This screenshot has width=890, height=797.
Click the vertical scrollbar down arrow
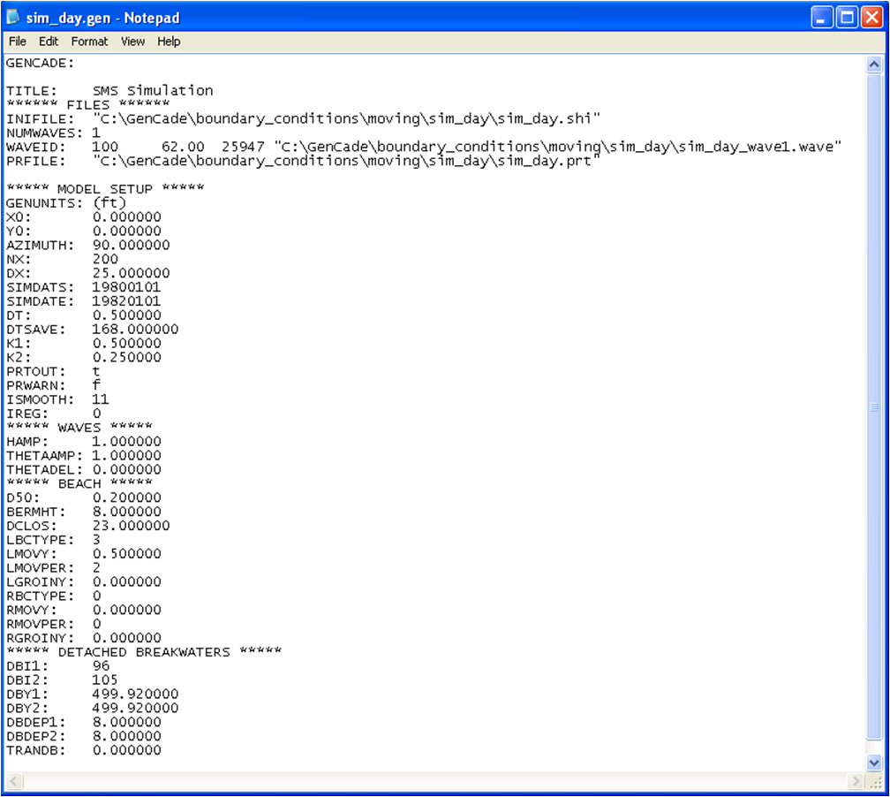point(874,763)
